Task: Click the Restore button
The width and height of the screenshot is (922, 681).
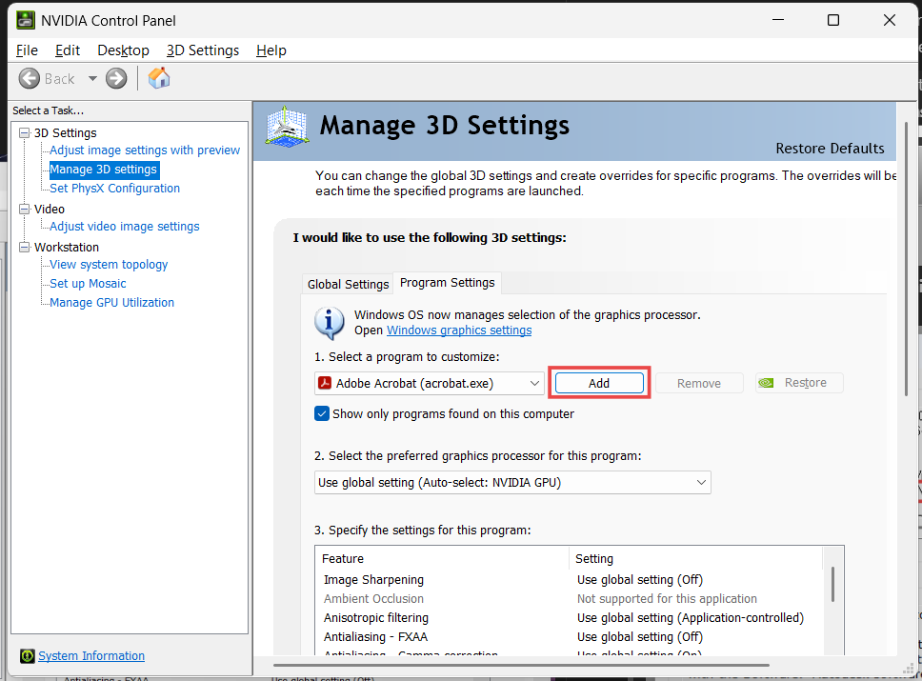Action: (x=798, y=383)
